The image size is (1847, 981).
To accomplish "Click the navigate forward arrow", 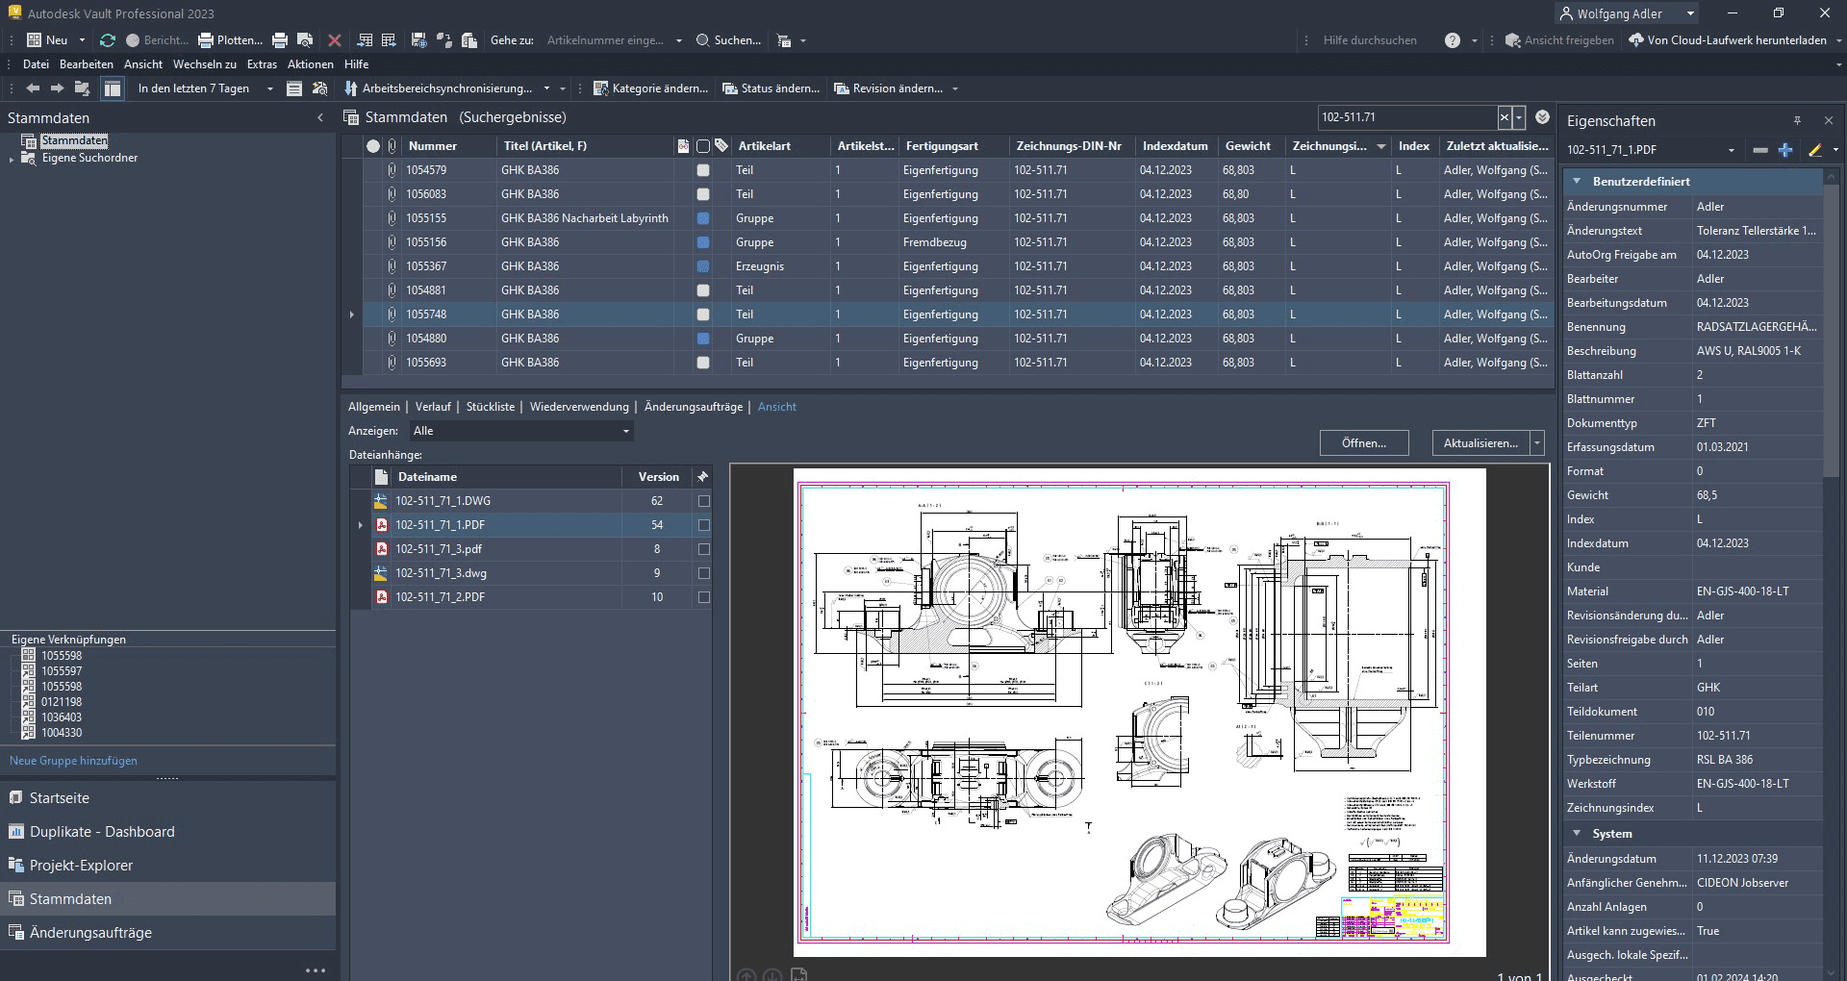I will tap(57, 88).
